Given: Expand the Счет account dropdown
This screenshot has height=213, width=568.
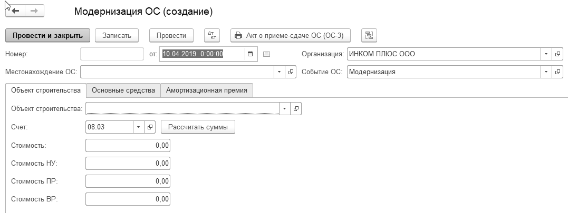Looking at the screenshot, I should (x=139, y=127).
